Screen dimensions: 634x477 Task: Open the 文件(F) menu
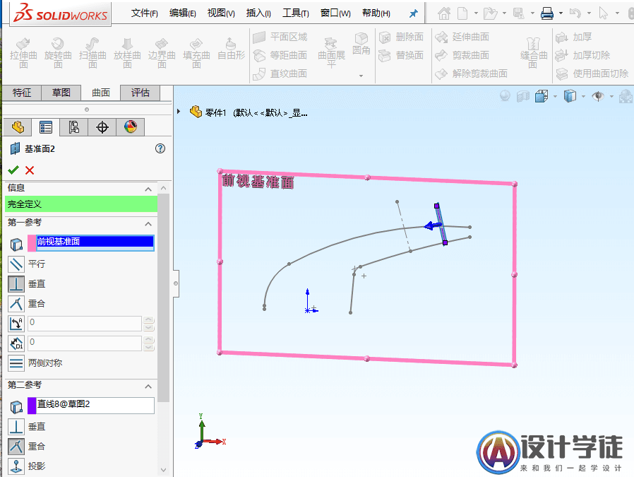coord(144,13)
